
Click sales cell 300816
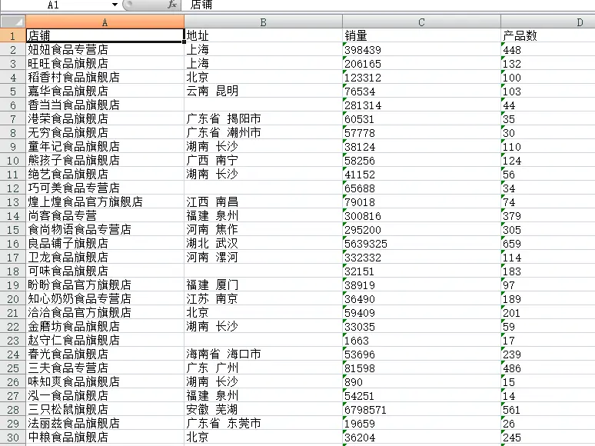point(421,215)
